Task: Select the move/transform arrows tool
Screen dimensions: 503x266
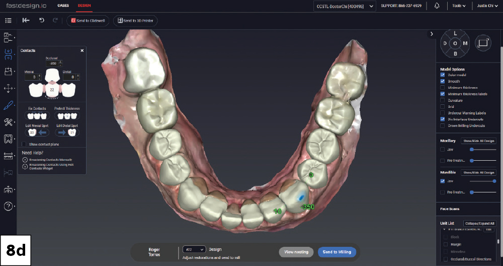Action: pos(9,88)
